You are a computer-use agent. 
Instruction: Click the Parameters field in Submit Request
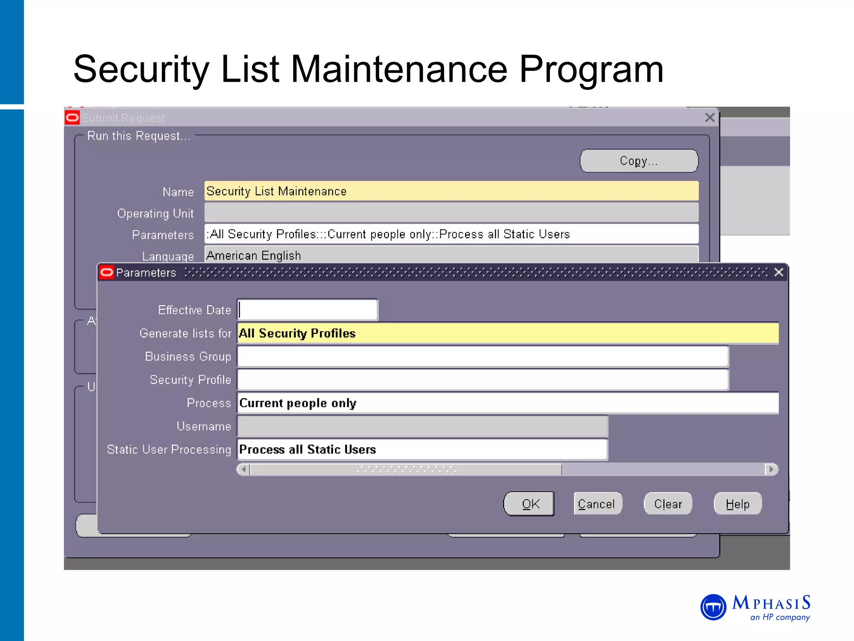pos(452,234)
